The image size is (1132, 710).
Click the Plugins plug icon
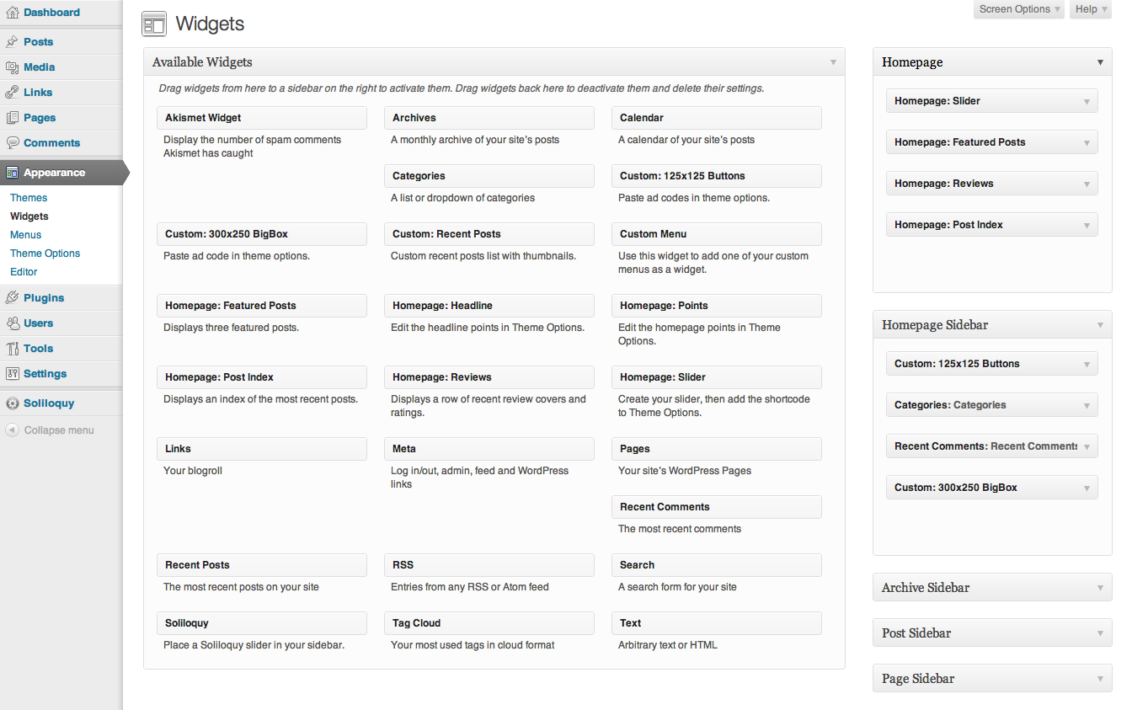(12, 298)
